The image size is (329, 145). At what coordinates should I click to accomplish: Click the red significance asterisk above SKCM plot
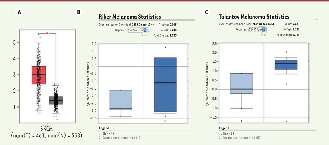47,33
